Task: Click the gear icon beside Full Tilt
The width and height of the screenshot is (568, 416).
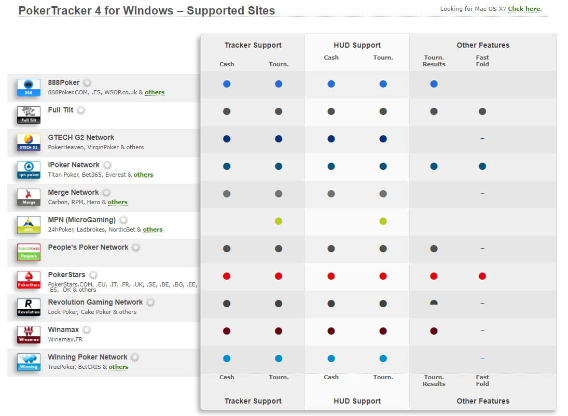Action: click(81, 110)
